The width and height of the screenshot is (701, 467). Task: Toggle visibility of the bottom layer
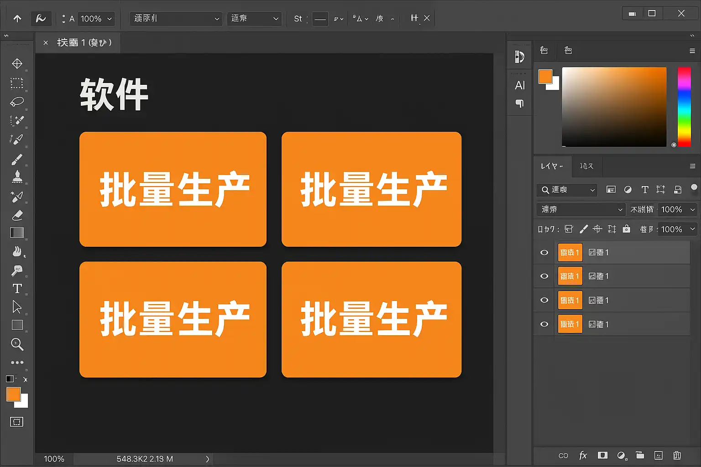pos(544,324)
